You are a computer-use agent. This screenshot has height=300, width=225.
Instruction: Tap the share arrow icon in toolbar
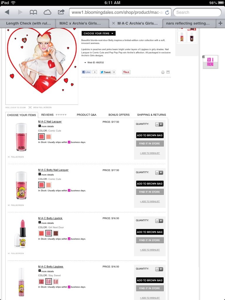click(61, 12)
